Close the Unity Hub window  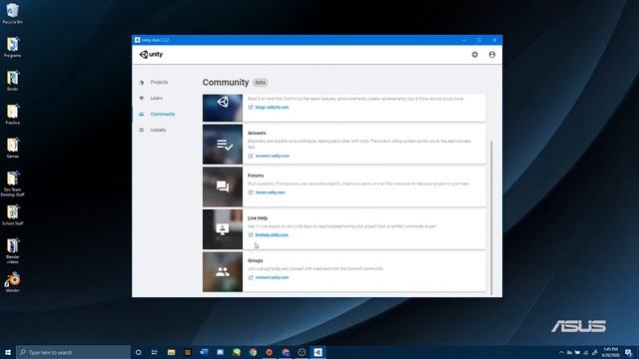[x=494, y=40]
